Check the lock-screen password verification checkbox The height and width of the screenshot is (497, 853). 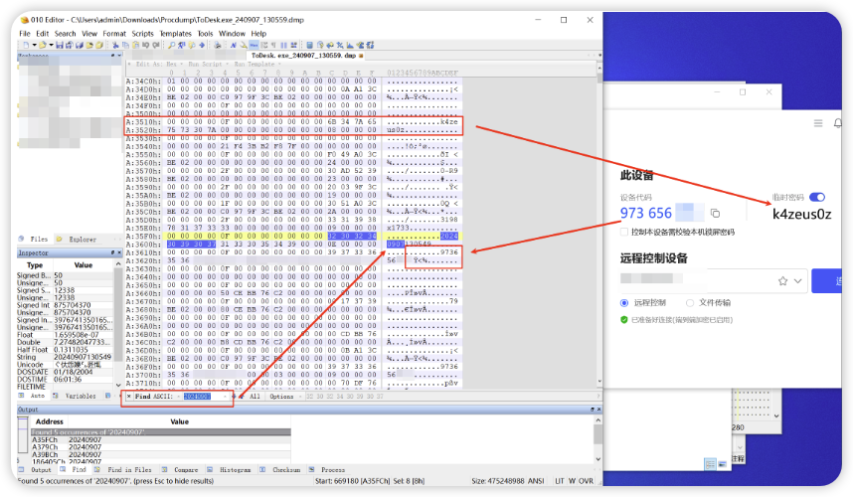coord(623,232)
